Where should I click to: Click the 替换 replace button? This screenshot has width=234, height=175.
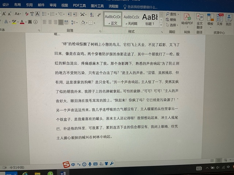pyautogui.click(x=171, y=19)
